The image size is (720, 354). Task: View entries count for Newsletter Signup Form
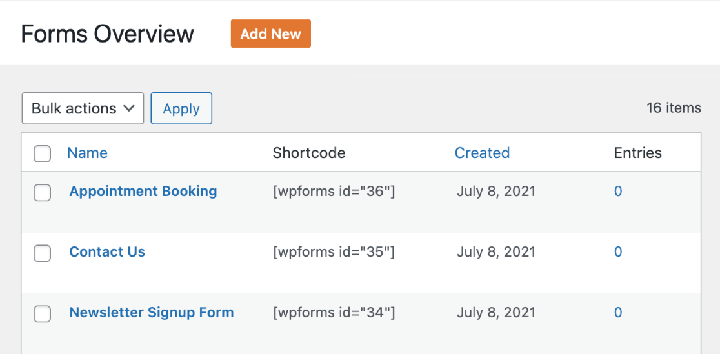[618, 313]
